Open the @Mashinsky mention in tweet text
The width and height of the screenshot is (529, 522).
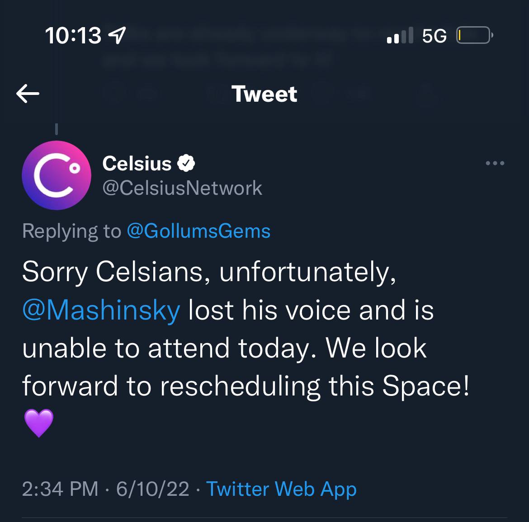101,310
